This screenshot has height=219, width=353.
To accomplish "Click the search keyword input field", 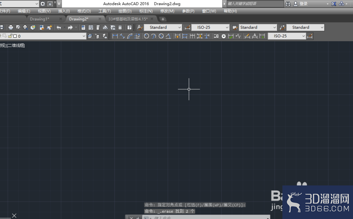I will (x=255, y=4).
